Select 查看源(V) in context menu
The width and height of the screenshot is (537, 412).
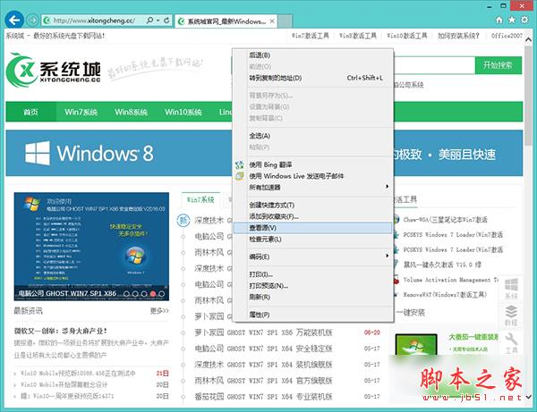(312, 228)
